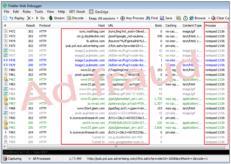This screenshot has height=164, width=231.
Task: Click the GeoEdge menu item
Action: pos(99,12)
